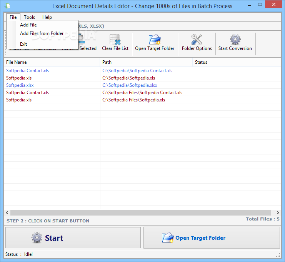This screenshot has height=262, width=285.
Task: Select first row Softpedia Contact.xls file name
Action: [x=27, y=71]
